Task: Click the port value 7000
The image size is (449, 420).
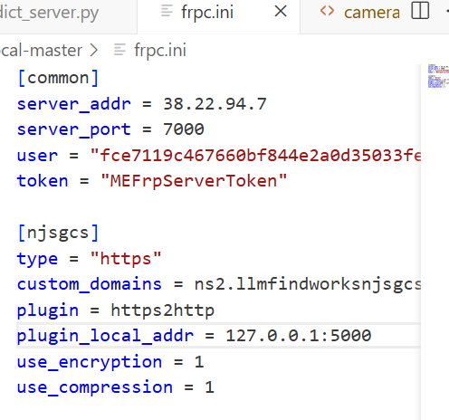Action: coord(184,129)
